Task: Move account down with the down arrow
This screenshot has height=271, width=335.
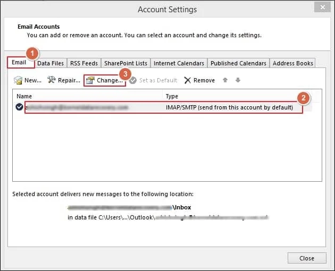Action: coord(238,80)
